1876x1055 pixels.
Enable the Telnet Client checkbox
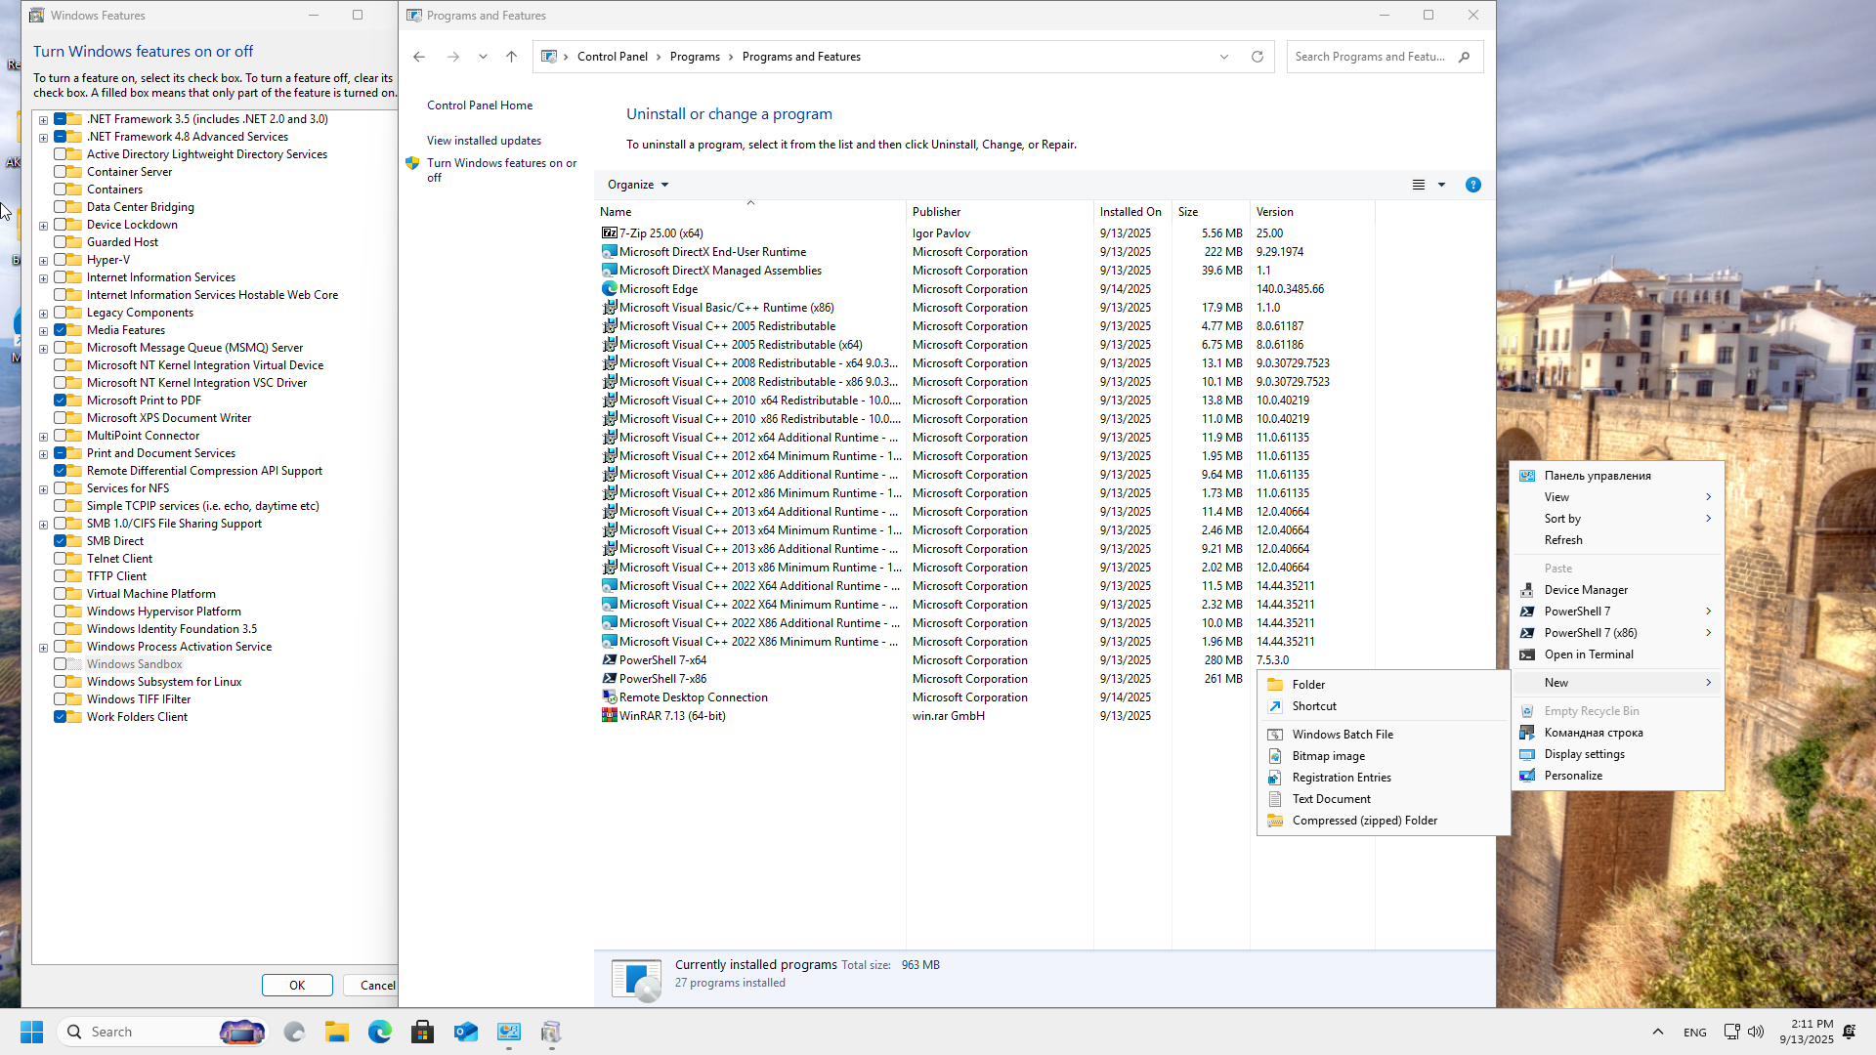(x=61, y=559)
